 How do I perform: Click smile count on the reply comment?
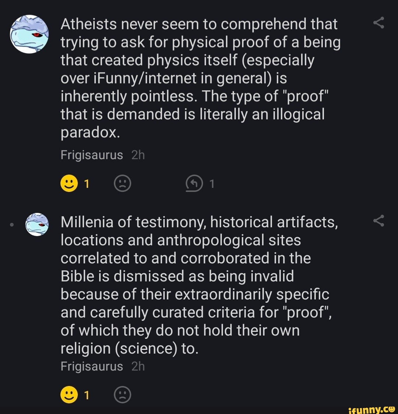pyautogui.click(x=87, y=395)
